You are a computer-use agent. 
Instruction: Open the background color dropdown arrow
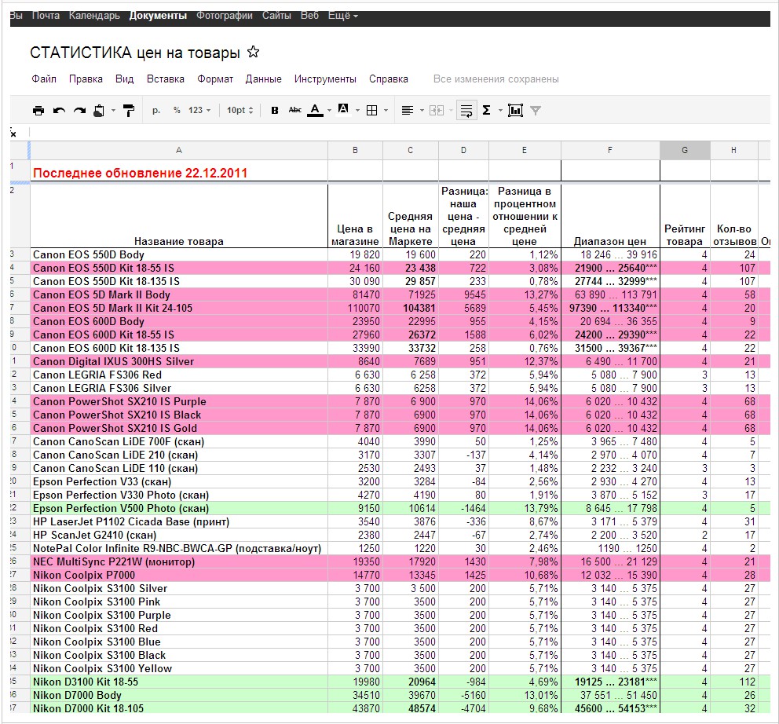[358, 110]
